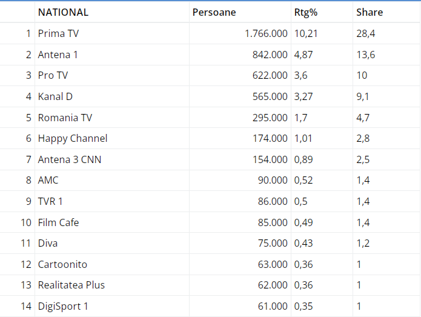421x317 pixels.
Task: Click the Diva channel cell
Action: pos(48,243)
